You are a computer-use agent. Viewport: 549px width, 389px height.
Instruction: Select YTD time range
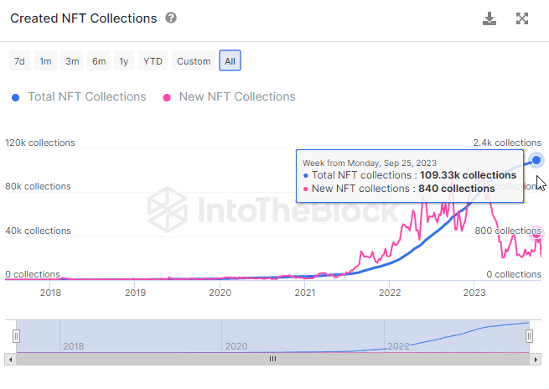click(x=153, y=61)
